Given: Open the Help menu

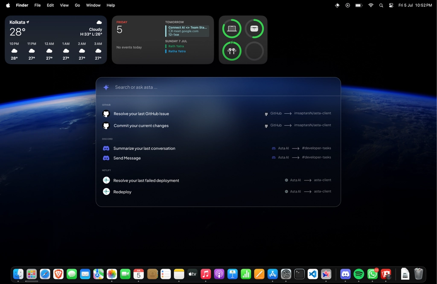Looking at the screenshot, I should point(111,5).
